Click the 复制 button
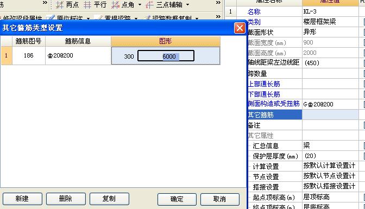Image resolution: width=365 pixels, height=209 pixels. (109, 199)
